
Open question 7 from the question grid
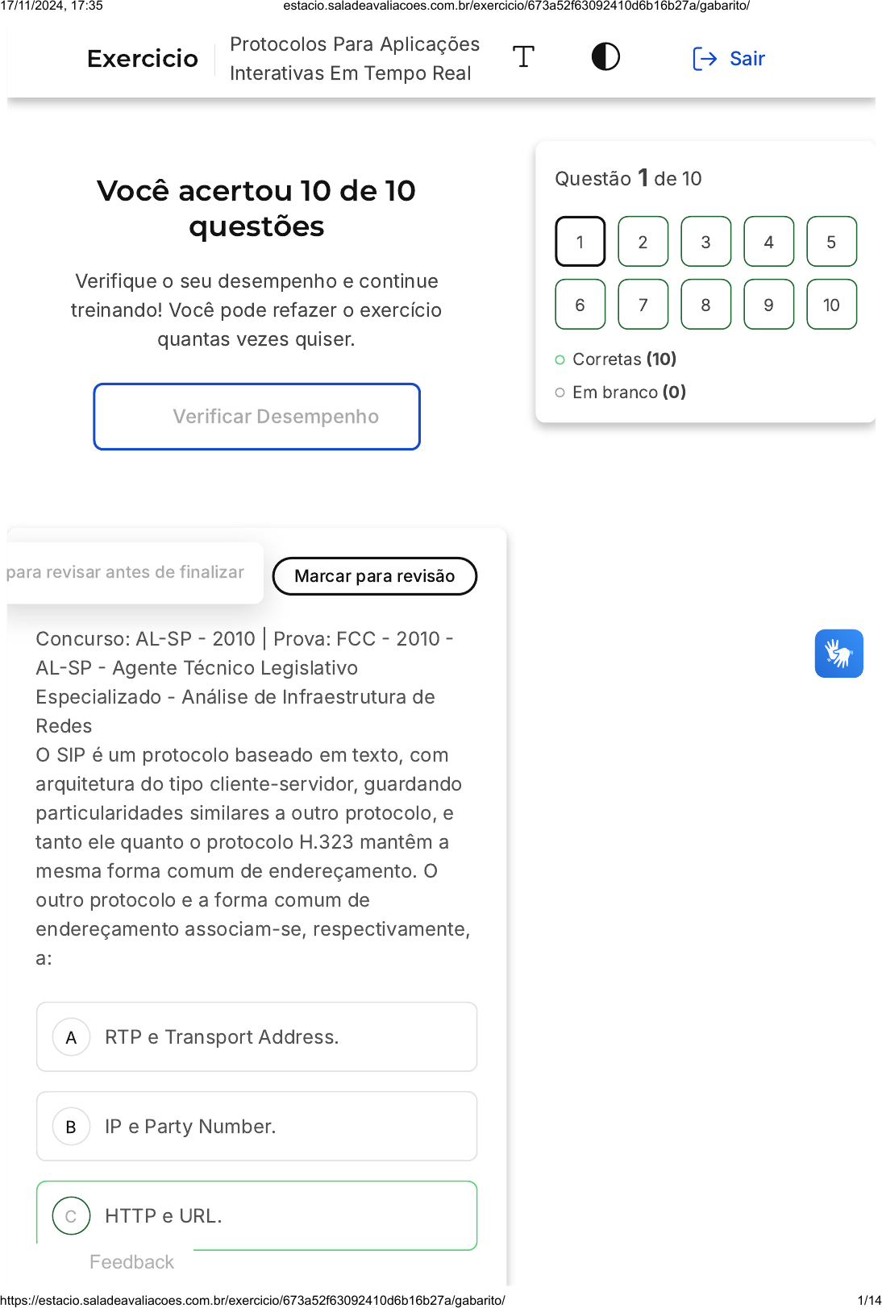pyautogui.click(x=643, y=305)
